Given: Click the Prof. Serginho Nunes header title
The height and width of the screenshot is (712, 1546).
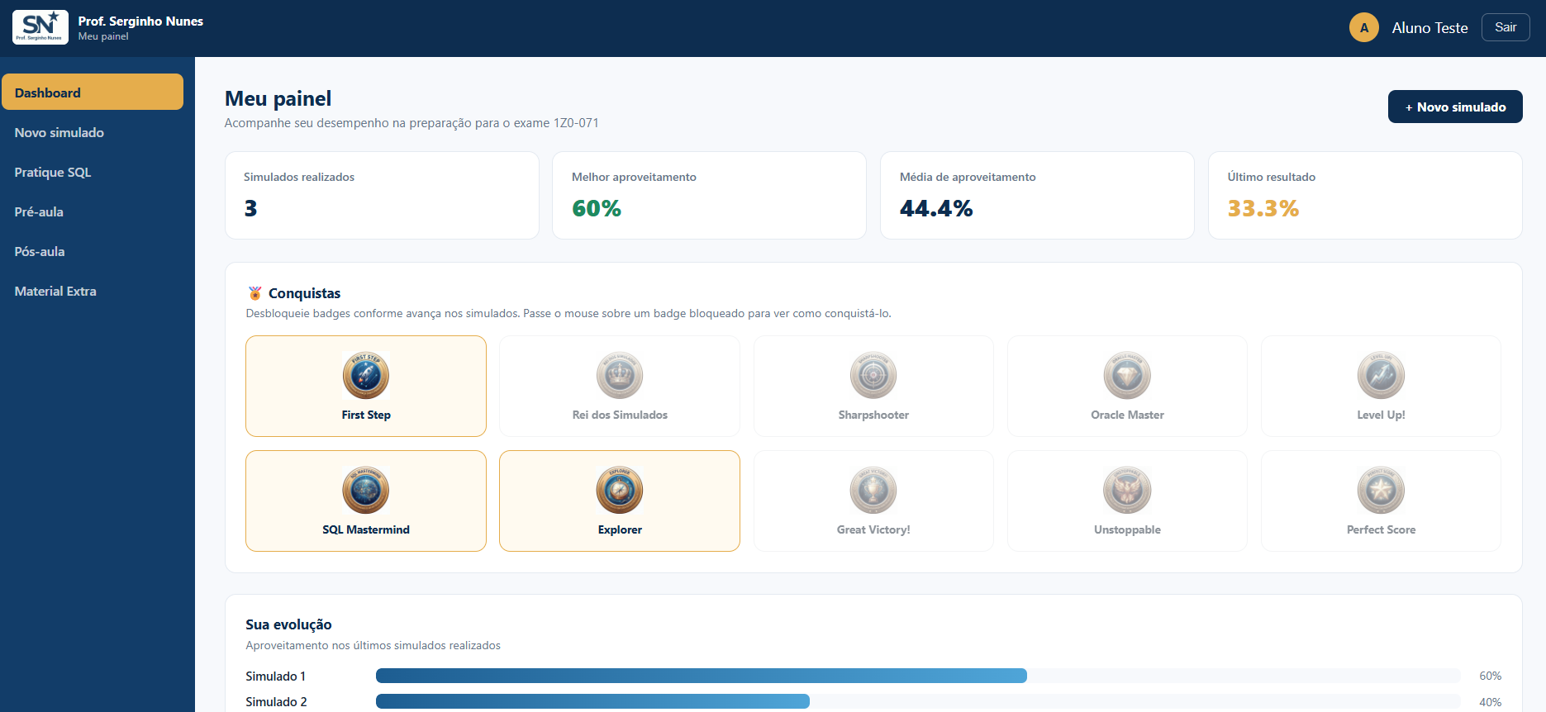Looking at the screenshot, I should tap(140, 21).
